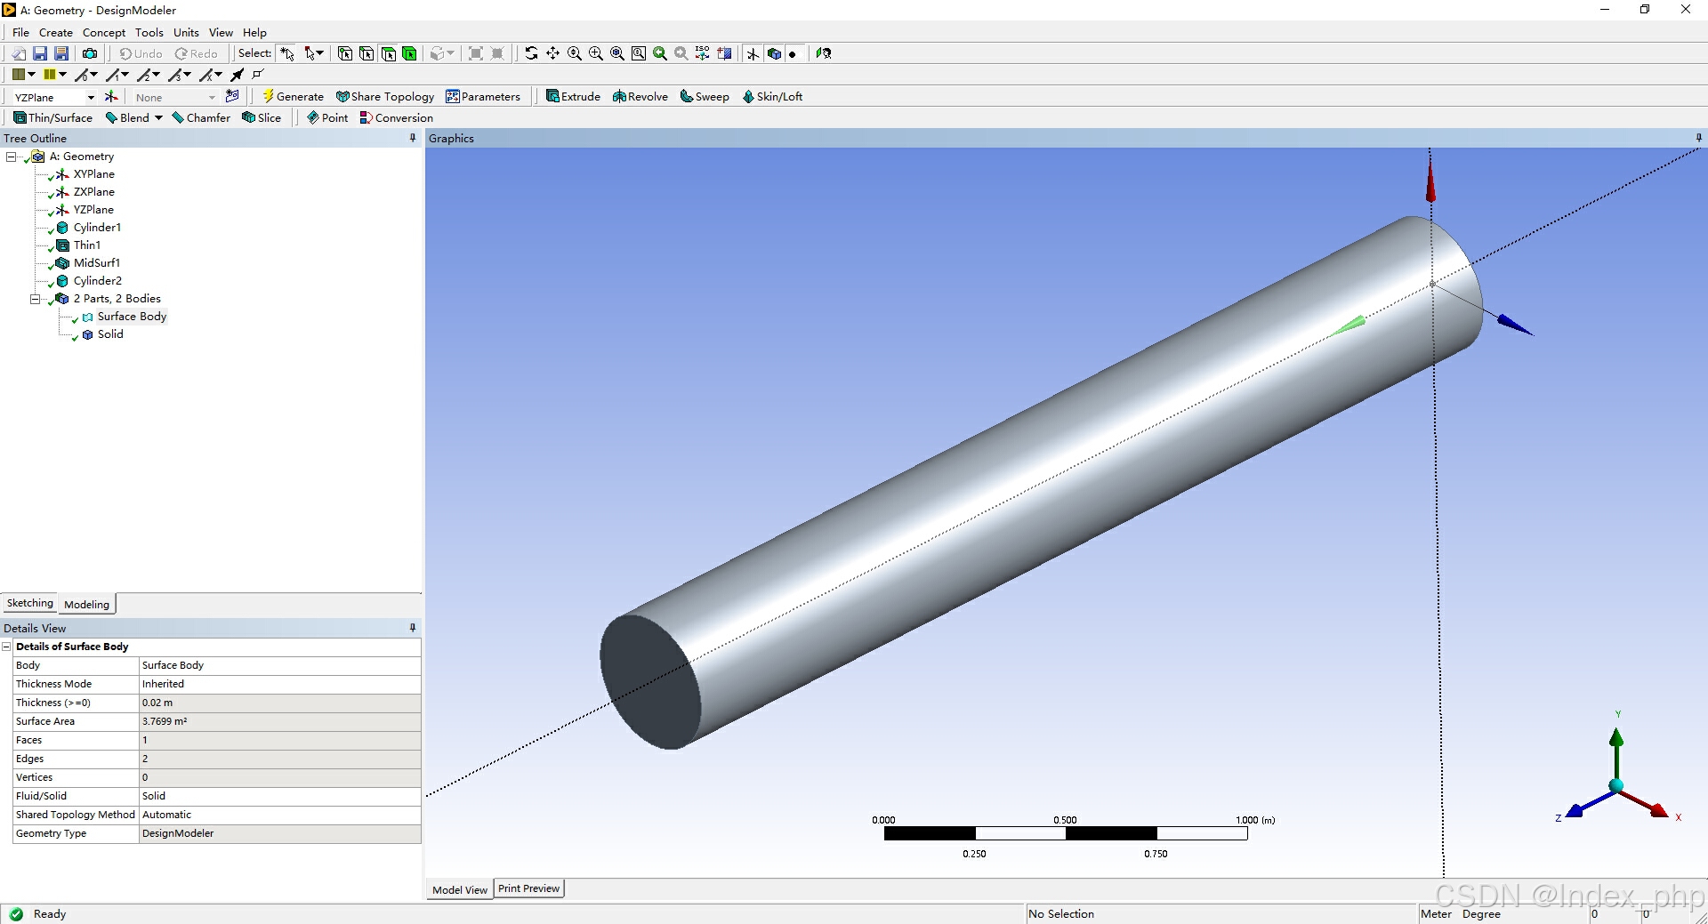Viewport: 1708px width, 924px height.
Task: Pin the Graphics panel
Action: coord(1699,138)
